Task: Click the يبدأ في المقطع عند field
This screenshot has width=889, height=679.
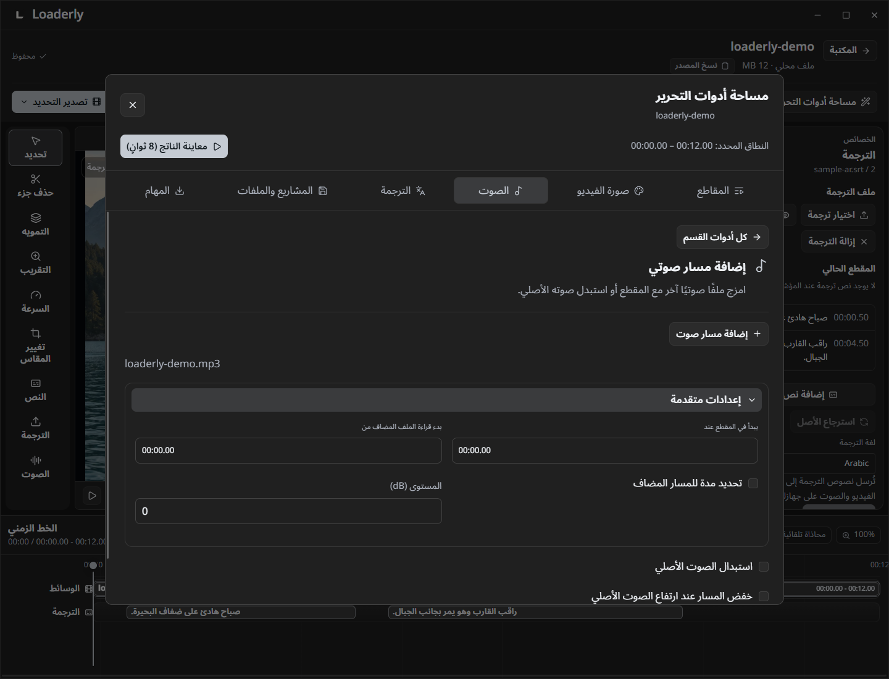Action: (605, 451)
